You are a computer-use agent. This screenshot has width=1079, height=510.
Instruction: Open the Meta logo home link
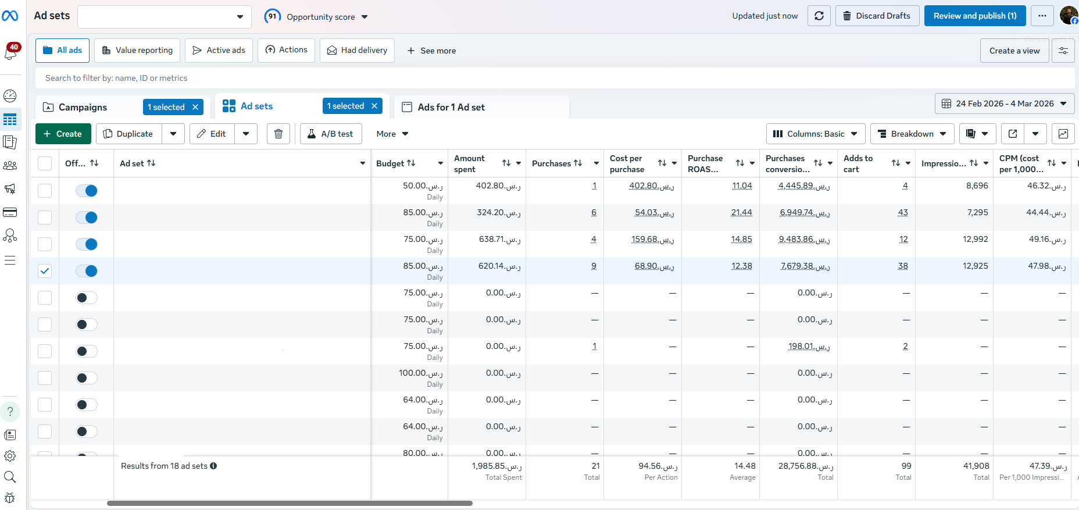coord(10,16)
